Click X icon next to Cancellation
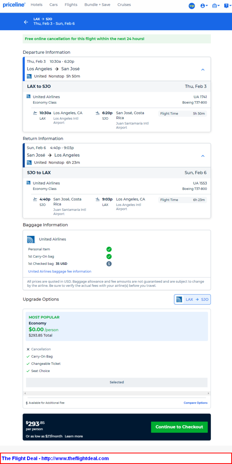 [28, 349]
